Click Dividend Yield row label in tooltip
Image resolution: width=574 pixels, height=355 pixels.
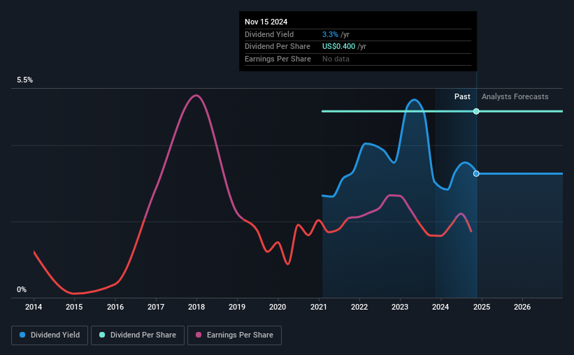point(269,34)
